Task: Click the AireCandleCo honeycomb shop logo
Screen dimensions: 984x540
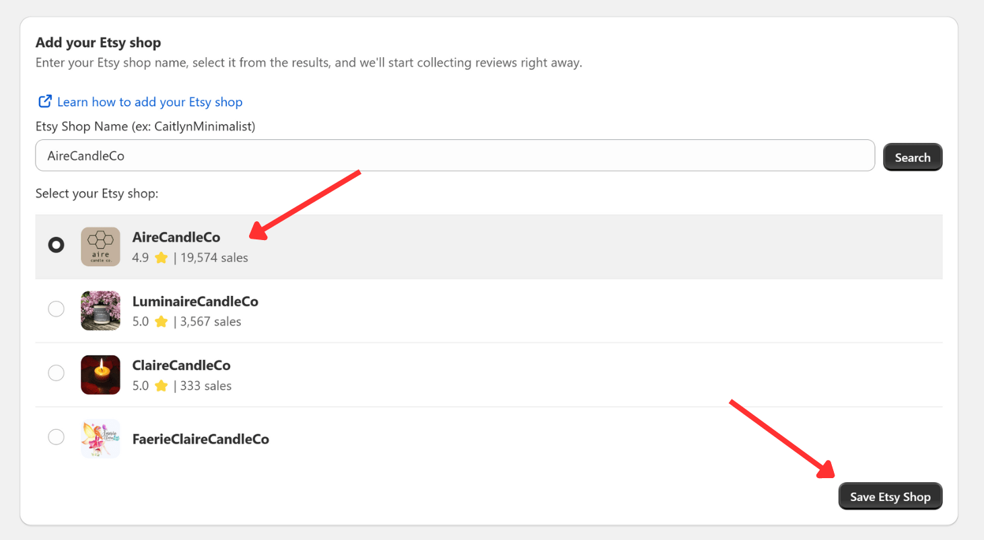Action: (x=100, y=247)
